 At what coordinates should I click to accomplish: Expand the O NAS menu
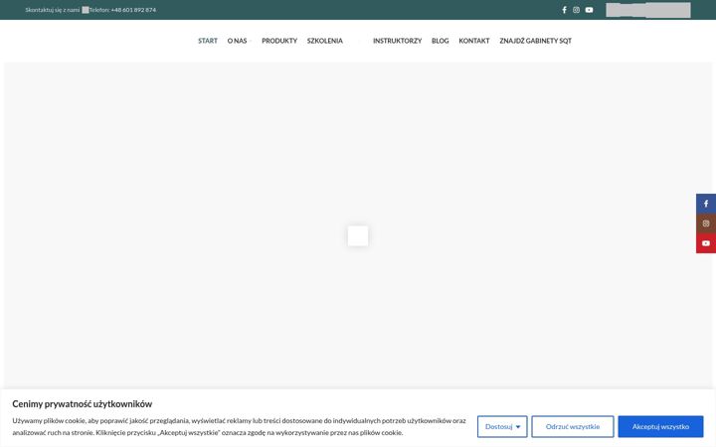click(240, 41)
